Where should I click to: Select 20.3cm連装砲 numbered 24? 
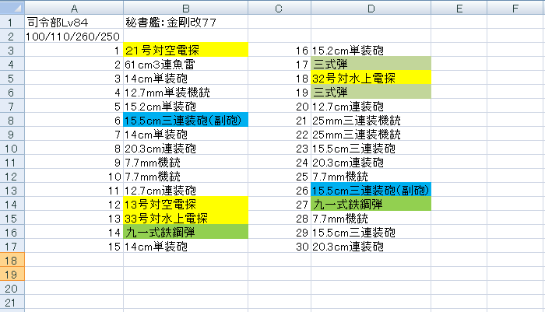pos(371,162)
